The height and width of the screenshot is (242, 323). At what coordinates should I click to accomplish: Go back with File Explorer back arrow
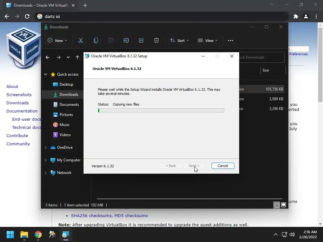48,57
